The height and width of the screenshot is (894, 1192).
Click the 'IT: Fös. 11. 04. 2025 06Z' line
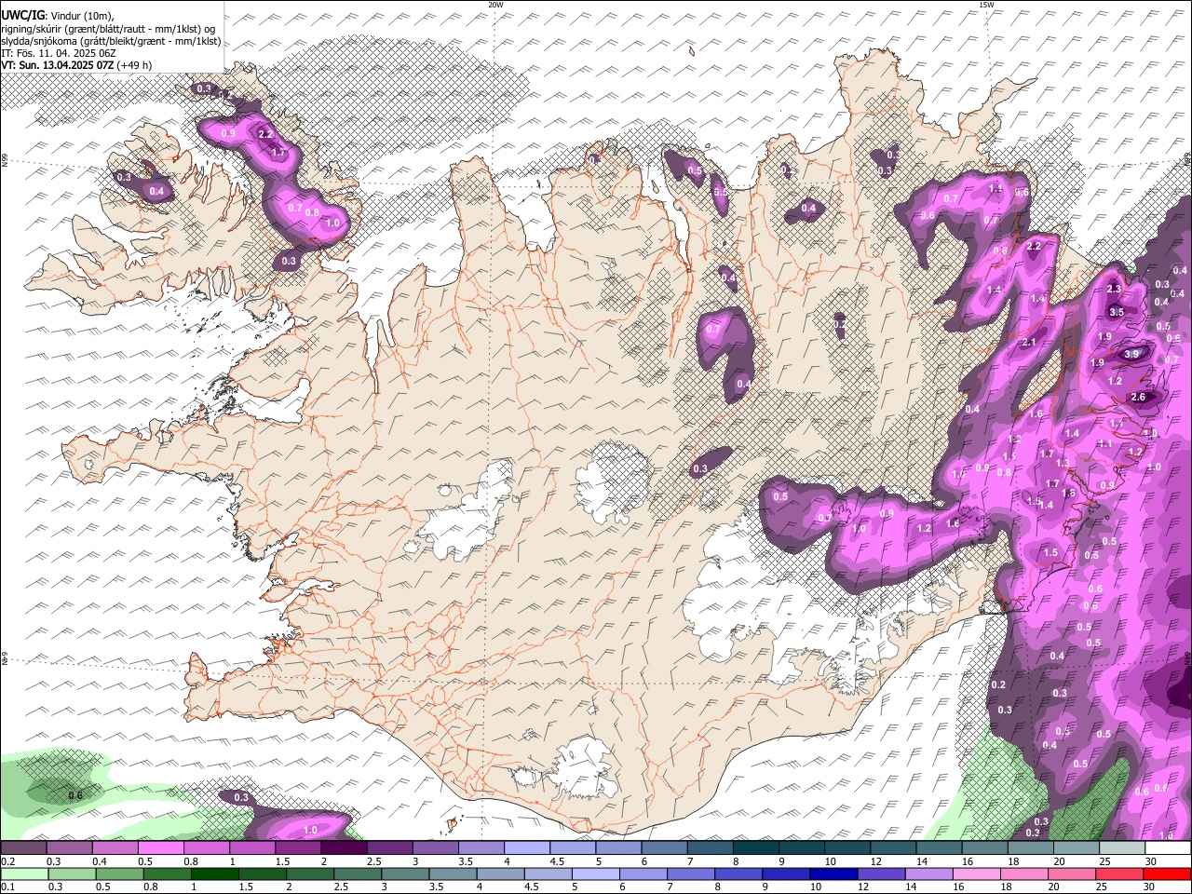pos(58,53)
